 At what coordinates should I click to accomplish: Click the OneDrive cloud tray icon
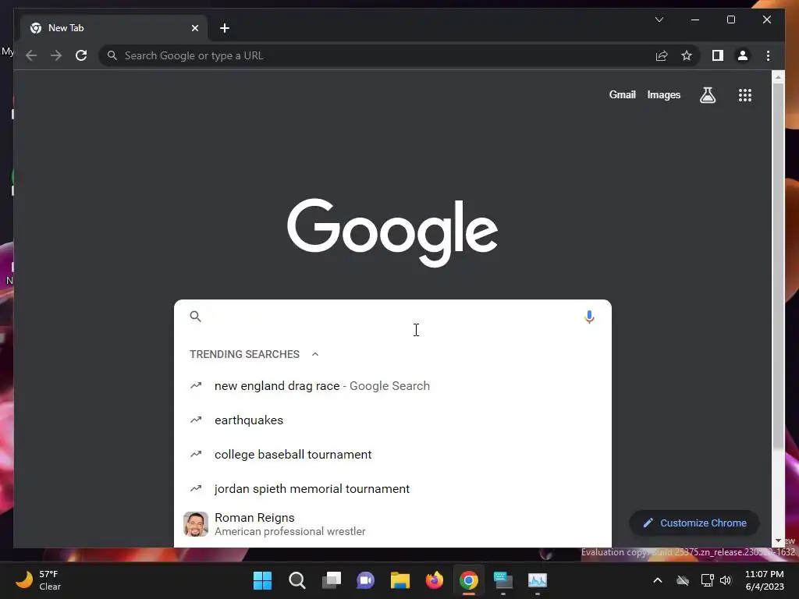(x=683, y=580)
